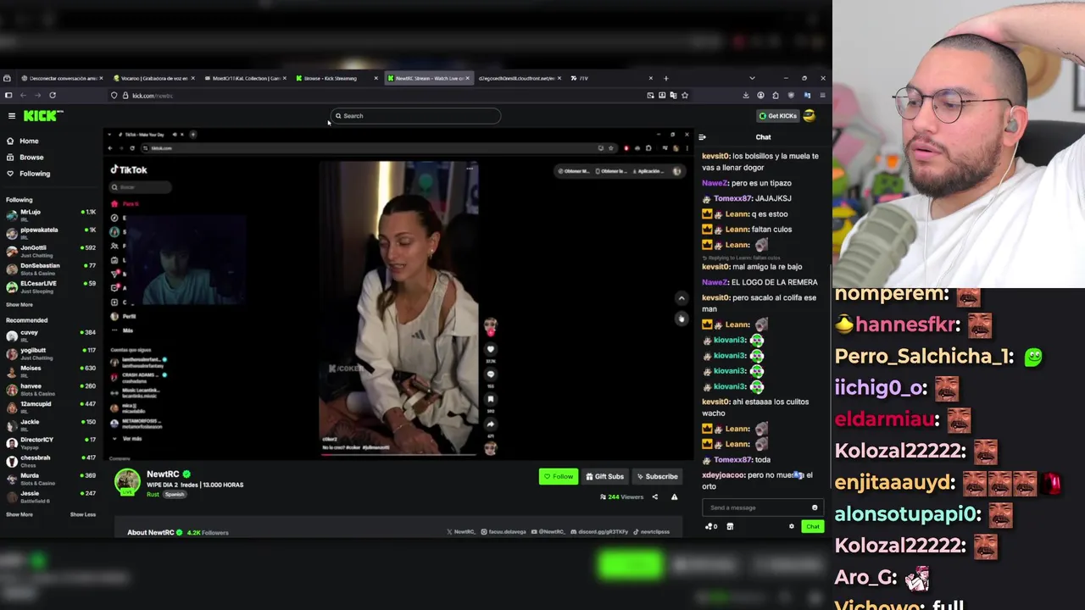This screenshot has width=1085, height=610.
Task: Collapse the chat panel with the arrow icon
Action: click(x=702, y=137)
